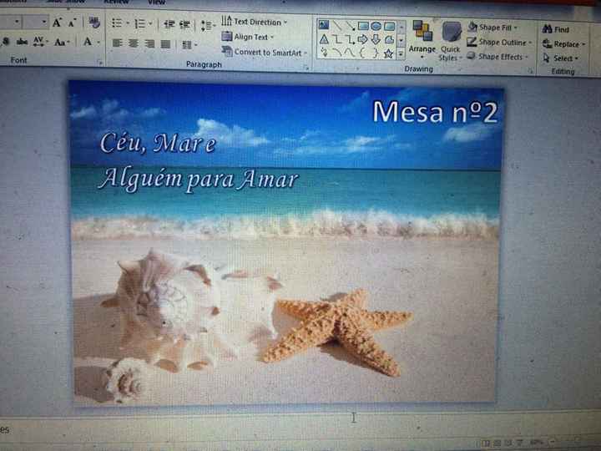Image resolution: width=601 pixels, height=451 pixels.
Task: Open the font color dropdown arrow
Action: [x=98, y=43]
